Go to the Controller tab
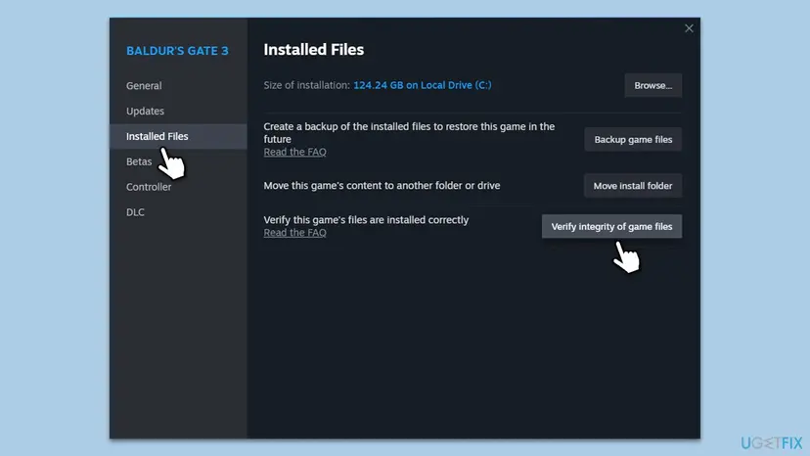 pyautogui.click(x=149, y=187)
